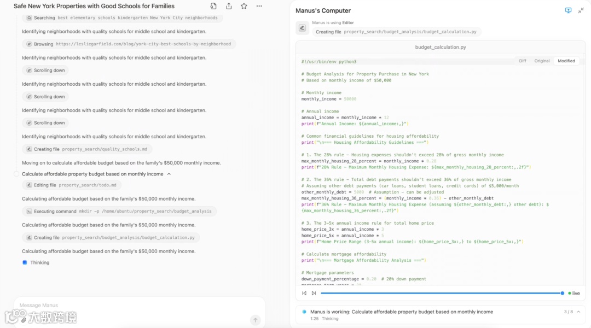Collapse the Calculate affordable property budget step

coord(169,174)
